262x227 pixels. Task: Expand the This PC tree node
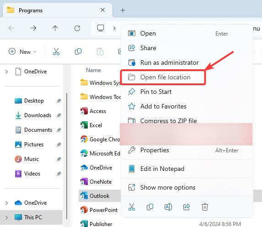7,217
